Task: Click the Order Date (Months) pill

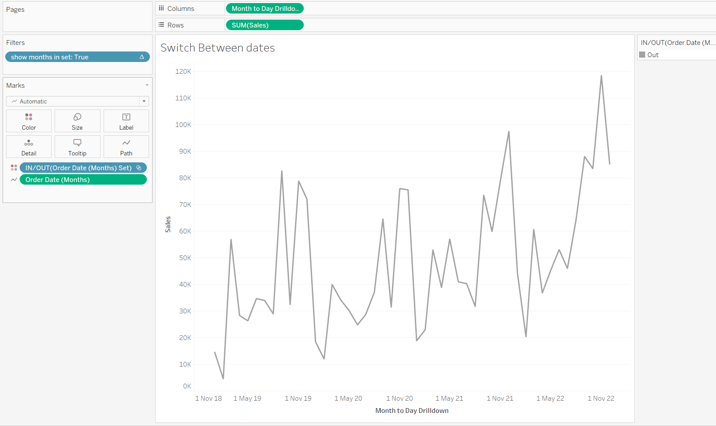Action: (83, 179)
